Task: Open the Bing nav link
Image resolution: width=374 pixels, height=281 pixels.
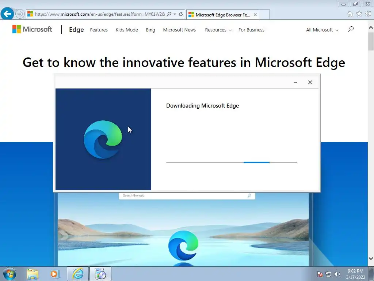Action: point(150,30)
